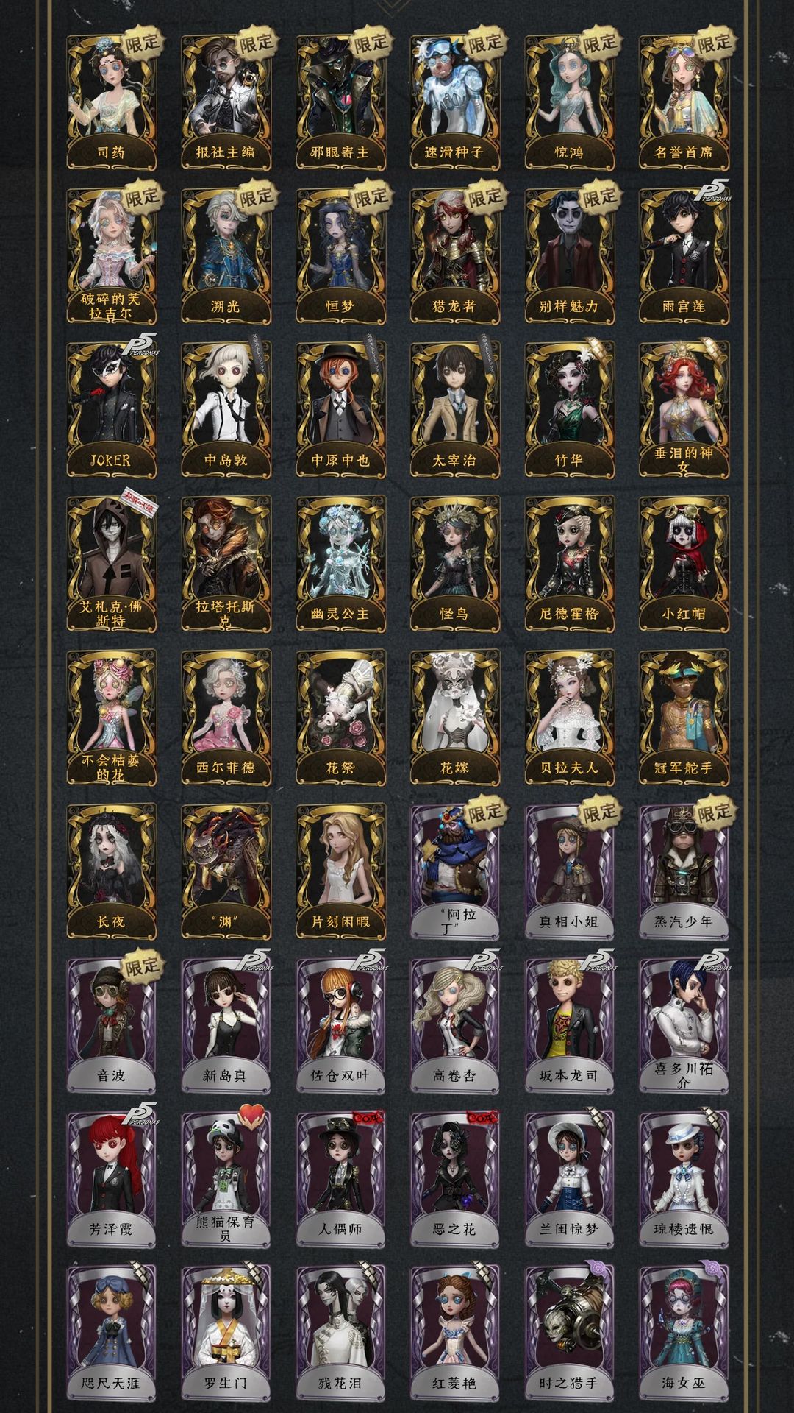Click Persona5 logo on 芳泽霞 card
The height and width of the screenshot is (1413, 794).
[140, 1119]
